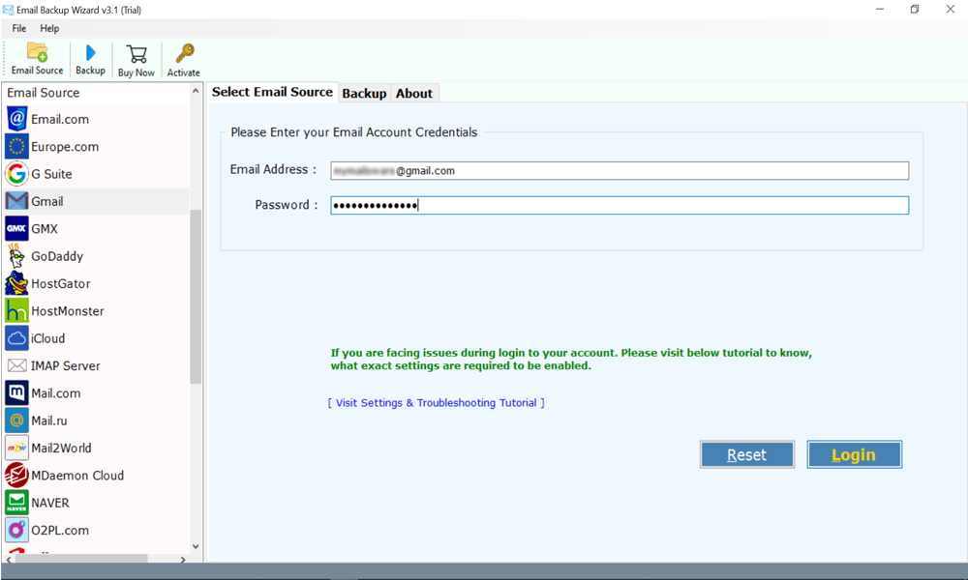This screenshot has width=968, height=580.
Task: Select the GMX source icon
Action: tap(16, 229)
